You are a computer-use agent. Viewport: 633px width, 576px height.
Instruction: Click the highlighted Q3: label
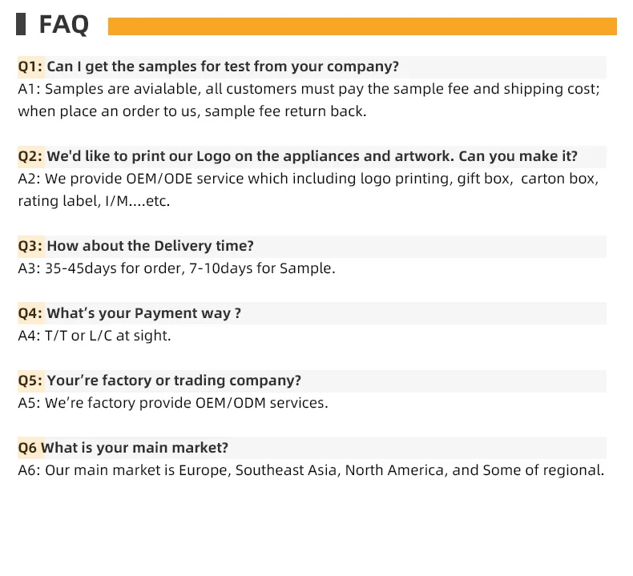[x=30, y=246]
